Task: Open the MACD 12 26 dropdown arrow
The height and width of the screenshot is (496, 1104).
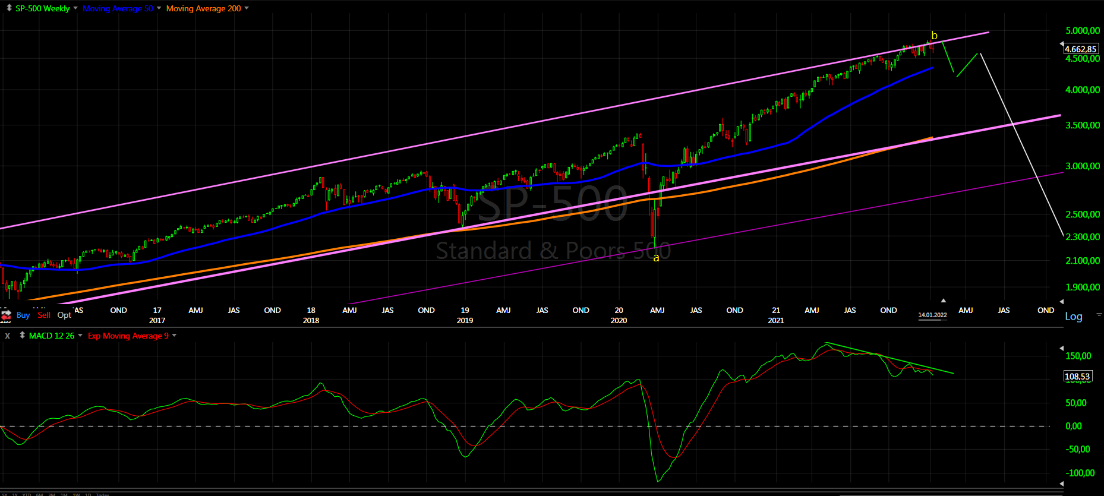Action: (x=80, y=336)
